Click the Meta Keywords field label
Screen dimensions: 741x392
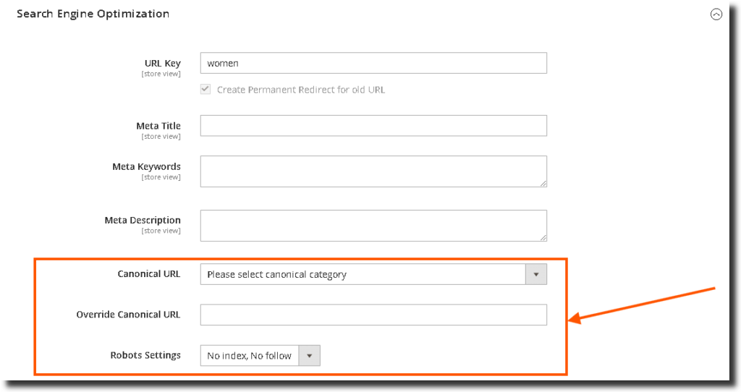coord(146,167)
